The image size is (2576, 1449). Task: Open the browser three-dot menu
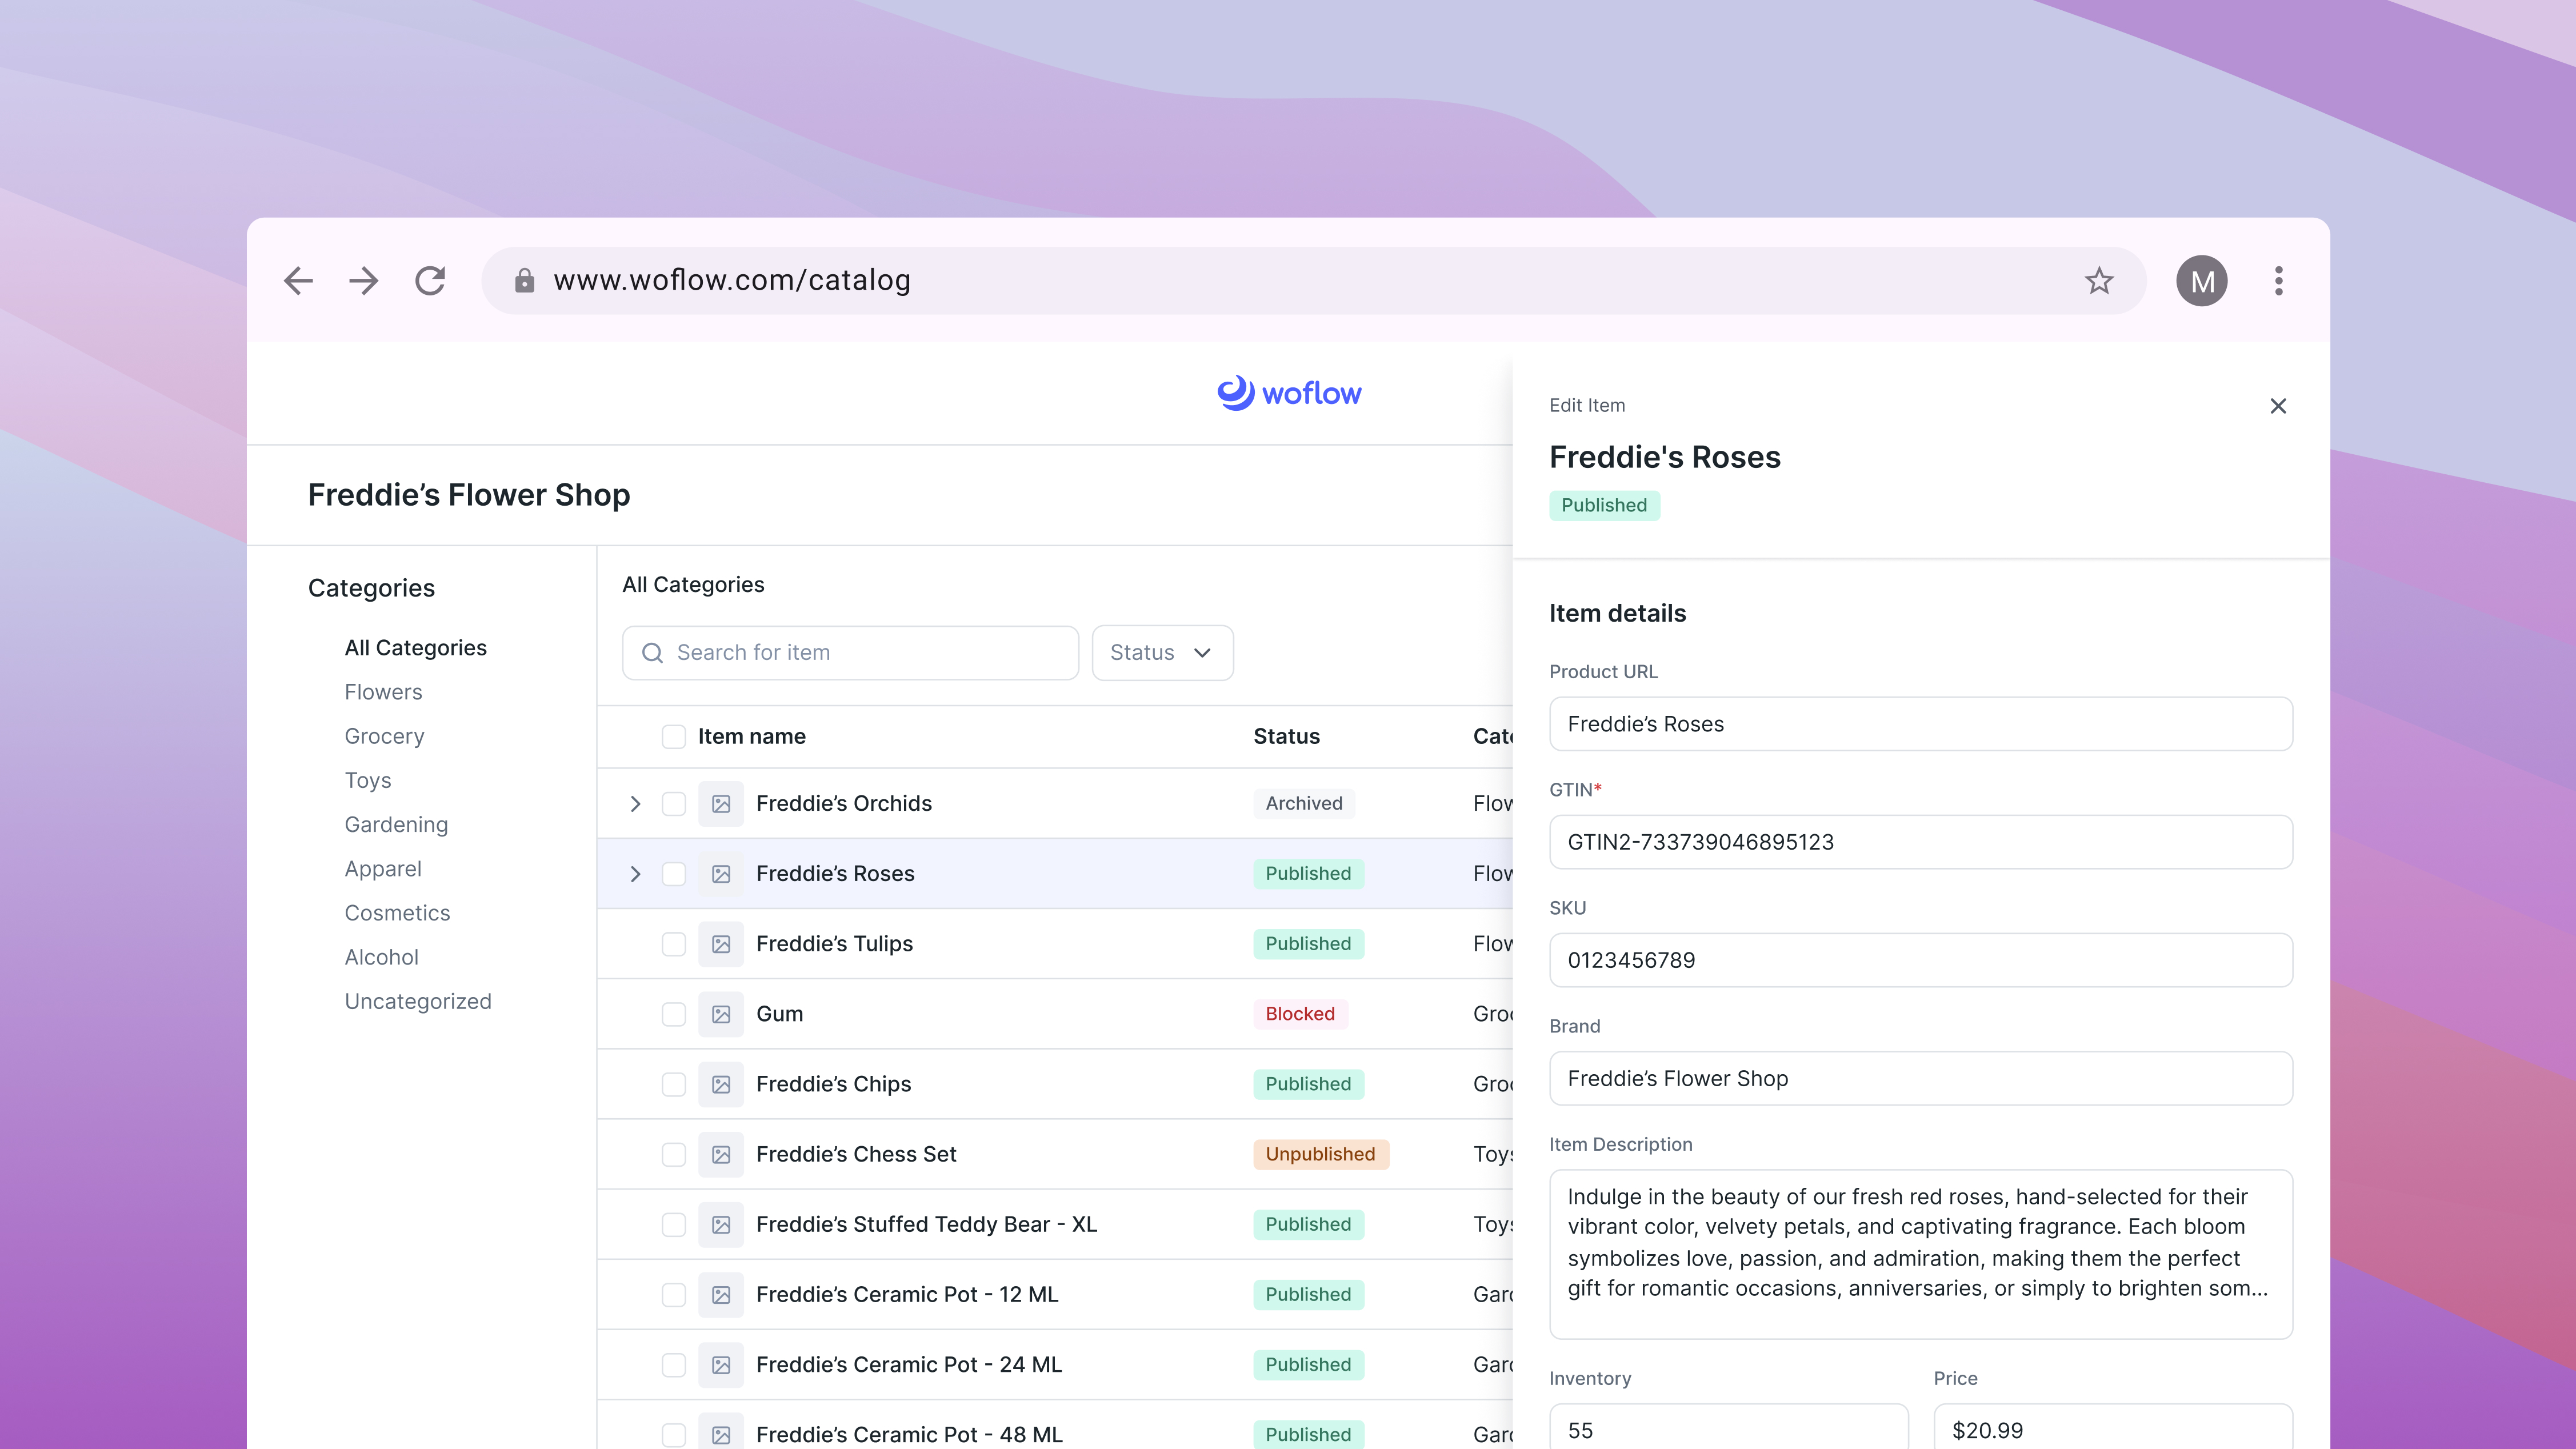pyautogui.click(x=2278, y=281)
